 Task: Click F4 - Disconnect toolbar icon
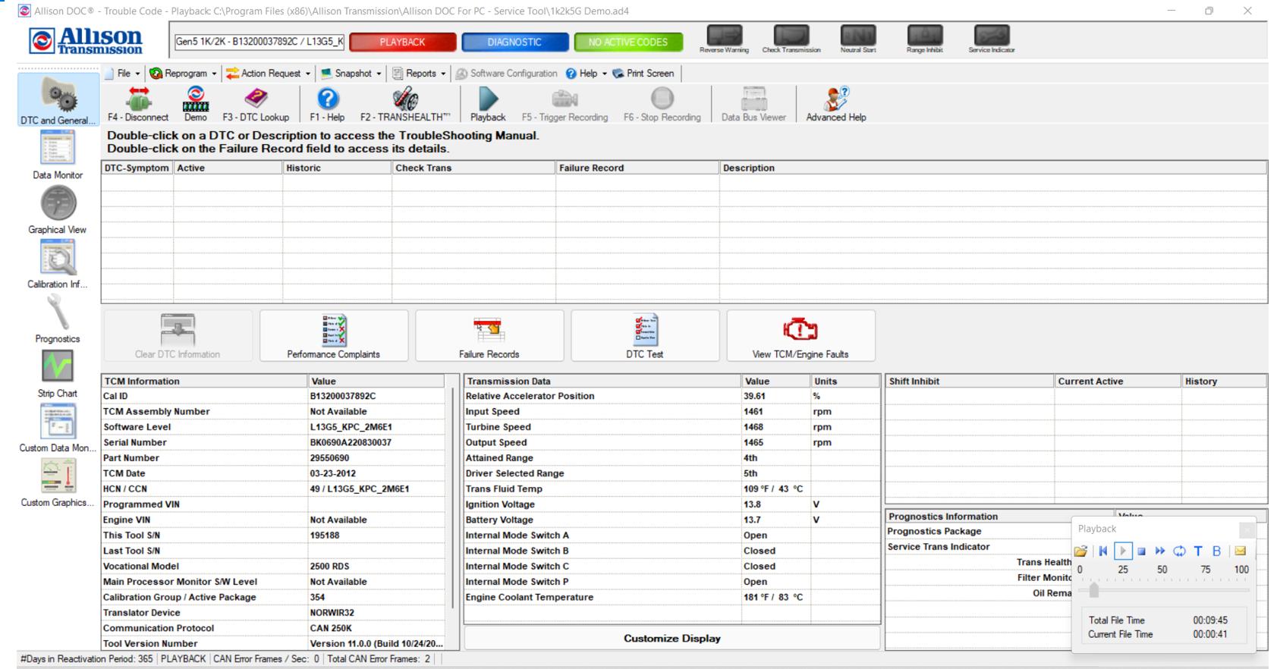138,104
